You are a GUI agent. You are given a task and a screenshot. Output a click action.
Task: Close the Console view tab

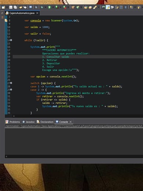pos(70,122)
